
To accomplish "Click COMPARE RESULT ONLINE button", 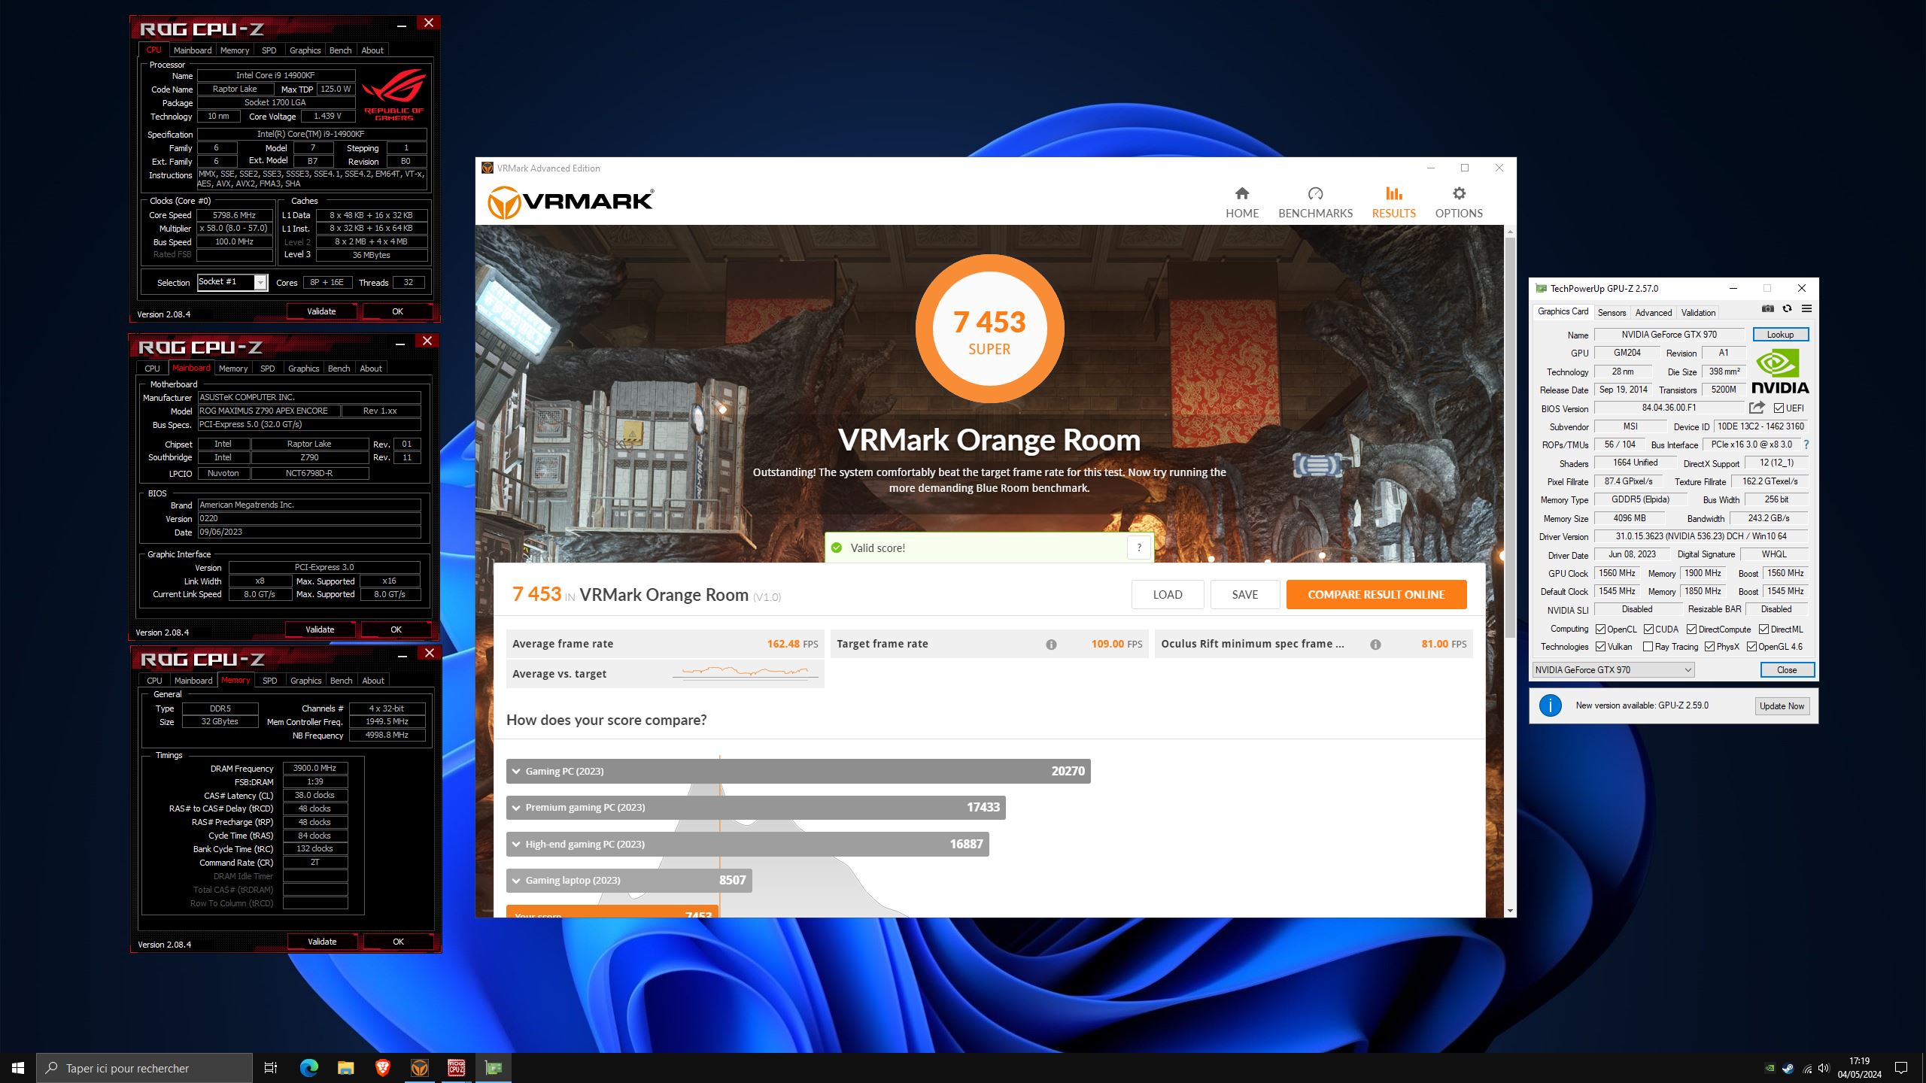I will [x=1376, y=595].
